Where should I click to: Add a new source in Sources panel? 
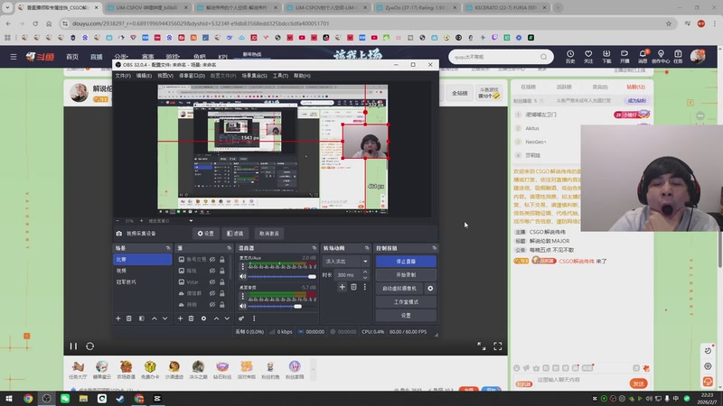(x=180, y=318)
